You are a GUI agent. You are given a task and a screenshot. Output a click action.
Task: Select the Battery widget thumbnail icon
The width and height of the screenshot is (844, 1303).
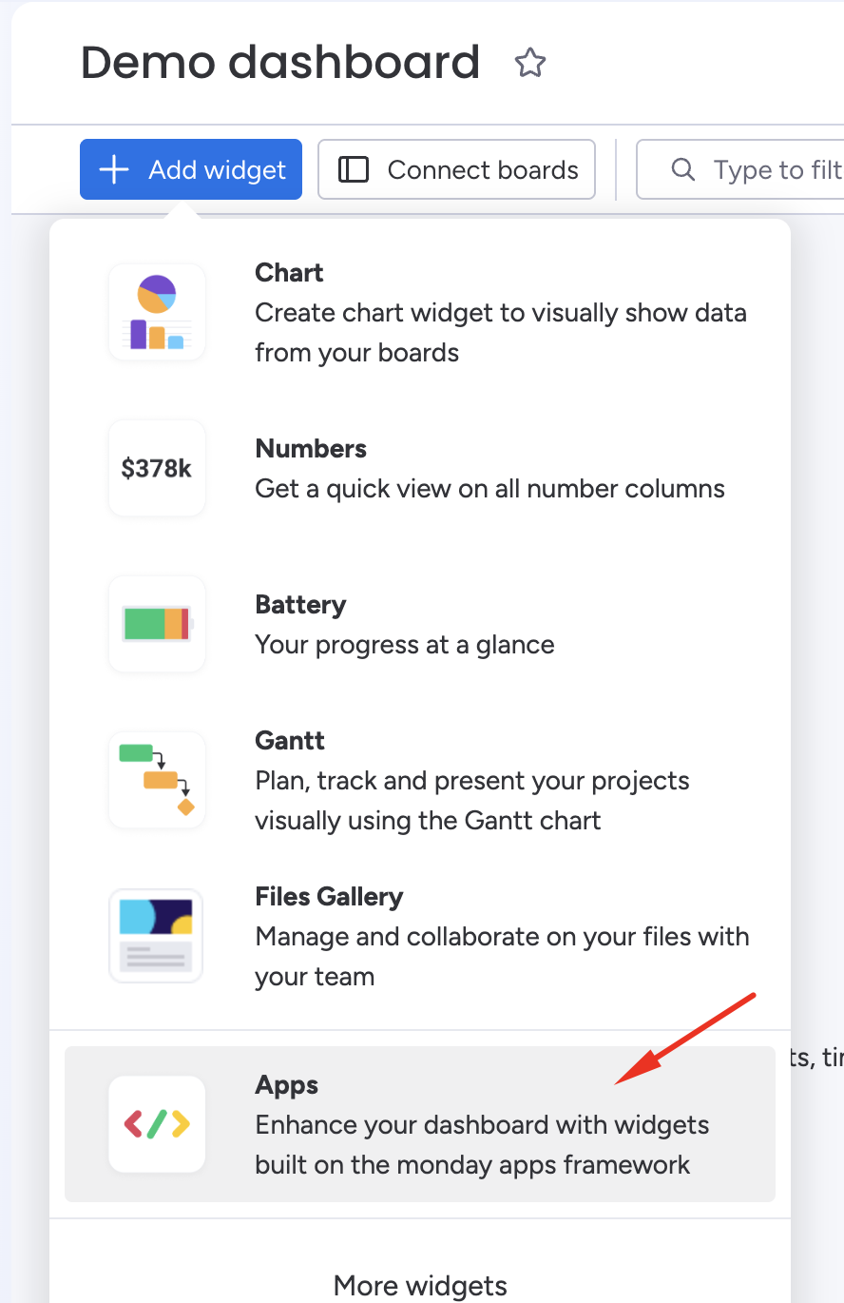tap(157, 624)
